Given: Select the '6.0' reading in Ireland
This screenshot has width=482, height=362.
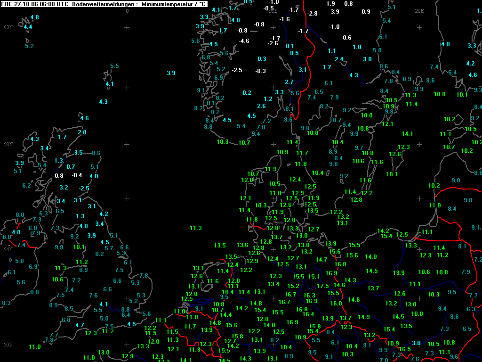Looking at the screenshot, I should (32, 228).
